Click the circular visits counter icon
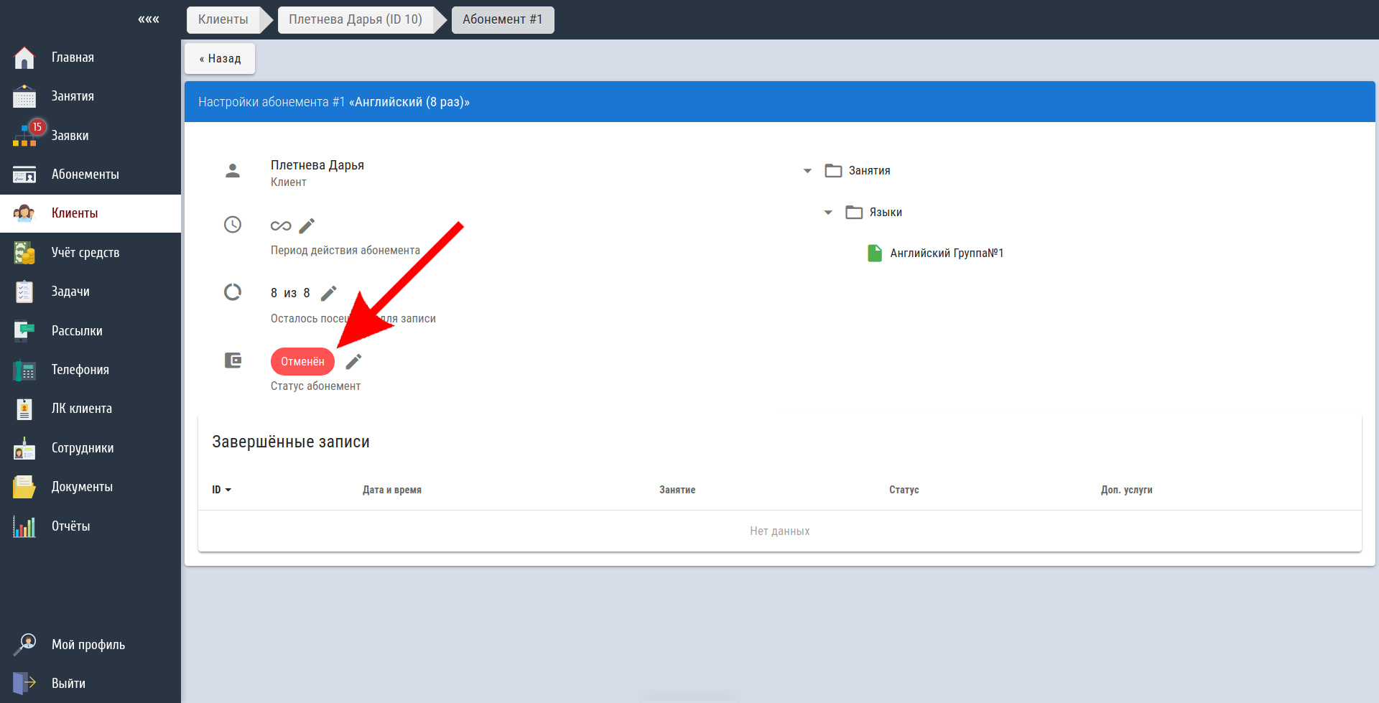This screenshot has height=703, width=1379. coord(233,292)
